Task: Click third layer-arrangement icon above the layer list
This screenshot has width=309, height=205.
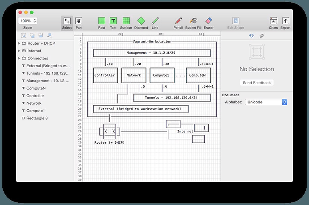Action: pos(41,35)
